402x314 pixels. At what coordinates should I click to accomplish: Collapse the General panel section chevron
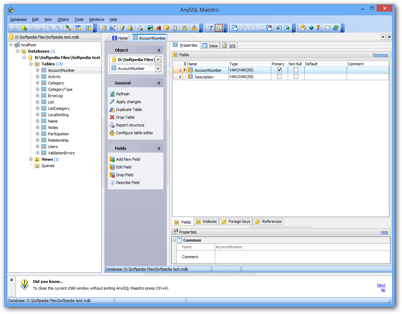pos(159,83)
